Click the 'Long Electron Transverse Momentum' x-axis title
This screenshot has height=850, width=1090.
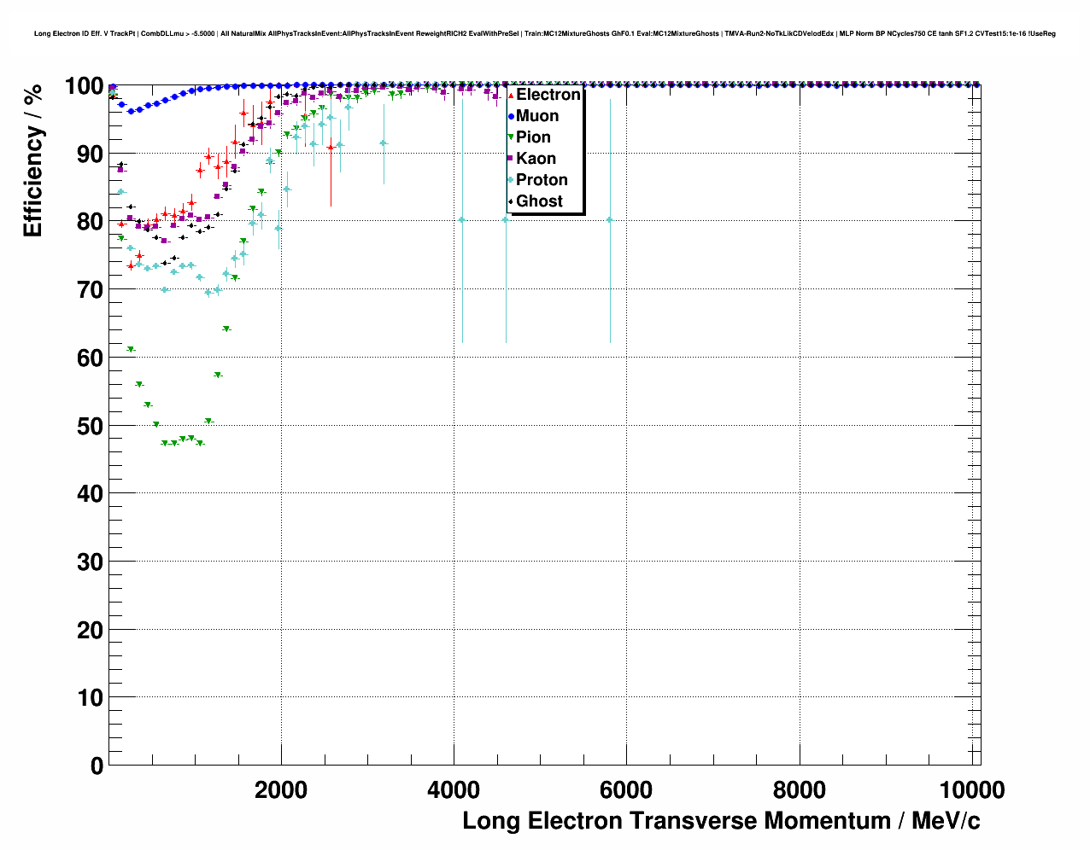click(x=721, y=821)
